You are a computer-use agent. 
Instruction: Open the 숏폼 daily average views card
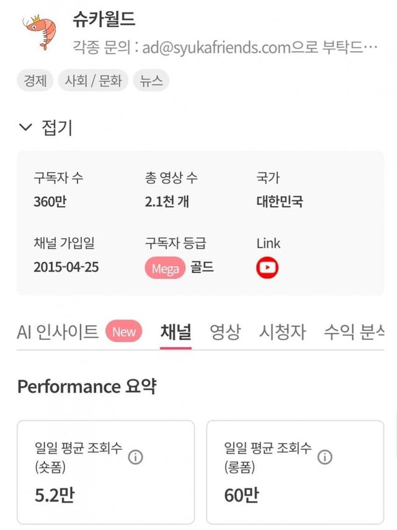(x=105, y=472)
